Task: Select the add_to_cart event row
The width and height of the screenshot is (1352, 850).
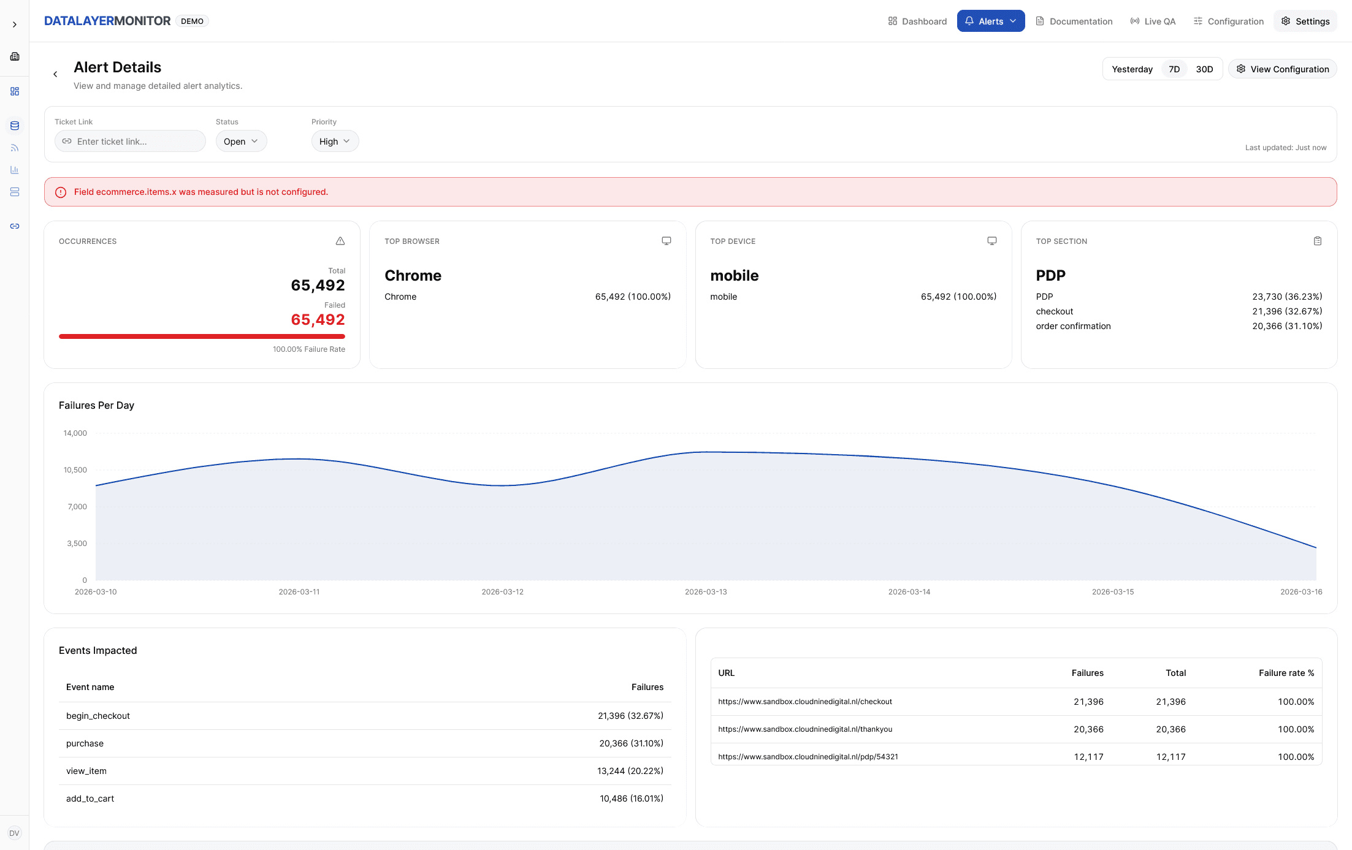Action: pos(365,799)
